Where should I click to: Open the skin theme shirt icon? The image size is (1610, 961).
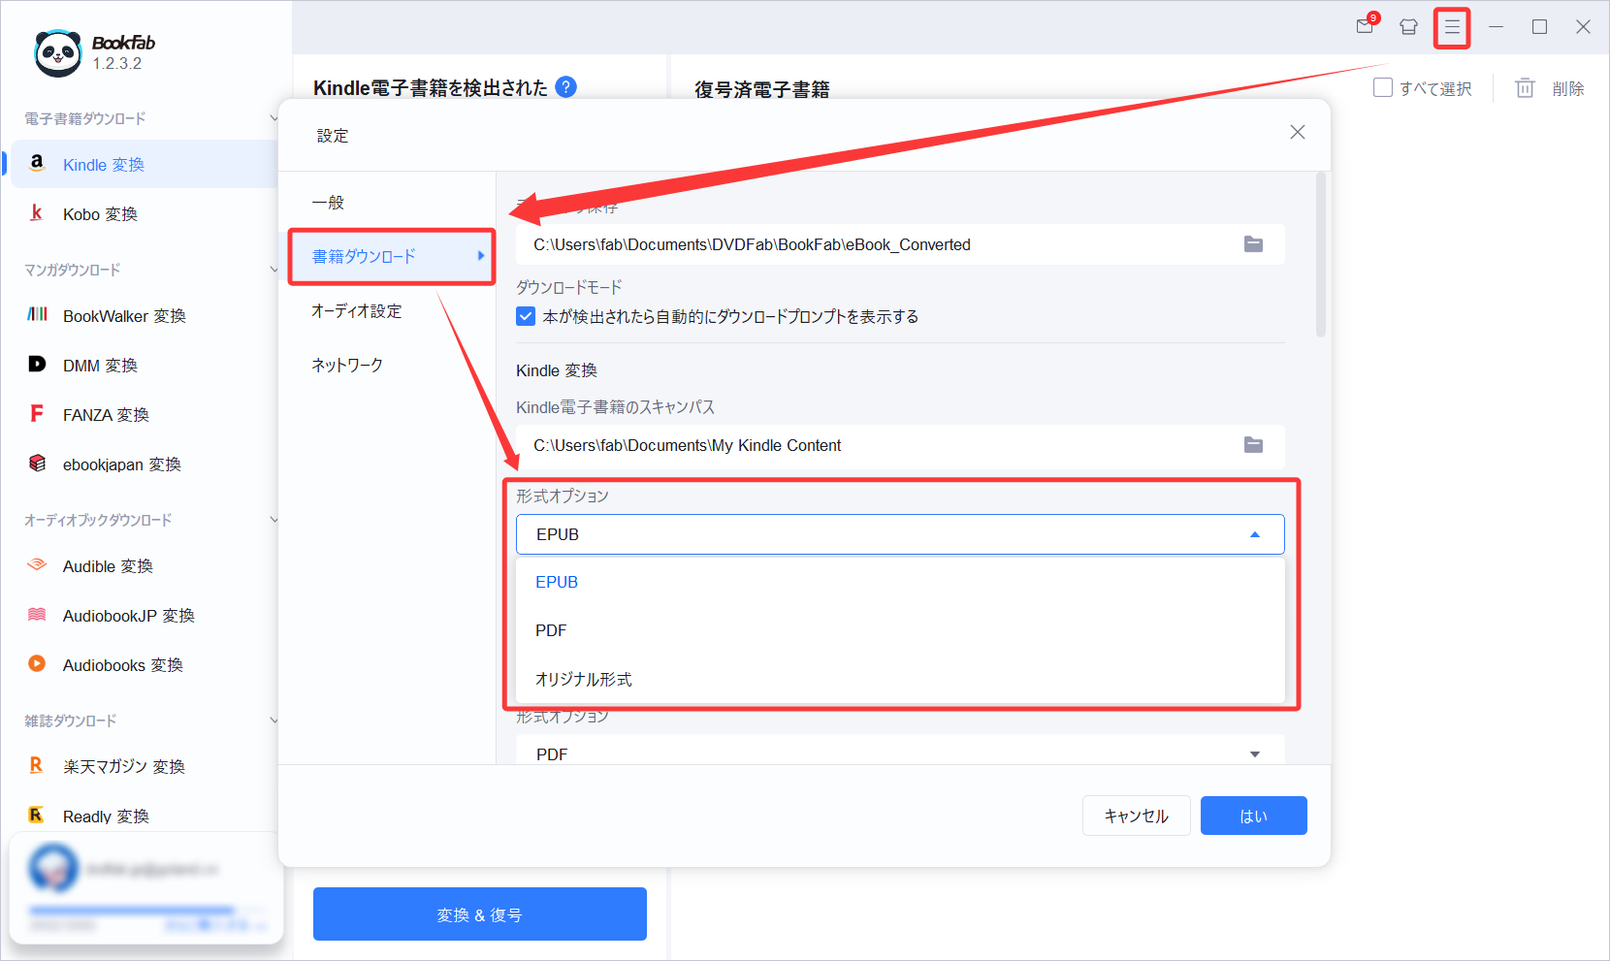pyautogui.click(x=1408, y=27)
